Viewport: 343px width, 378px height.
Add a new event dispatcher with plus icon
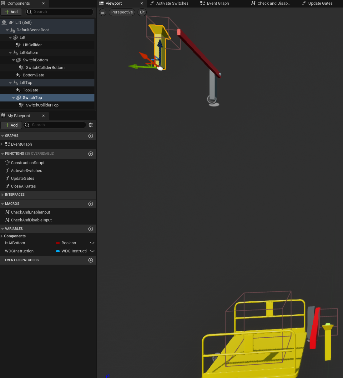(x=91, y=260)
